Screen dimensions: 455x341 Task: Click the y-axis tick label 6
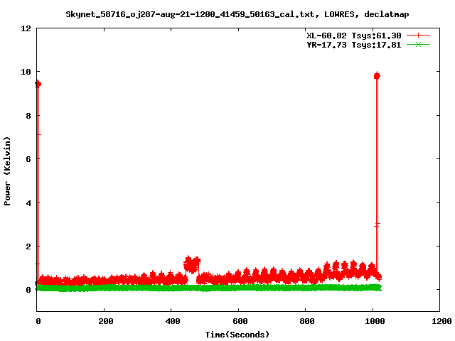click(x=28, y=159)
